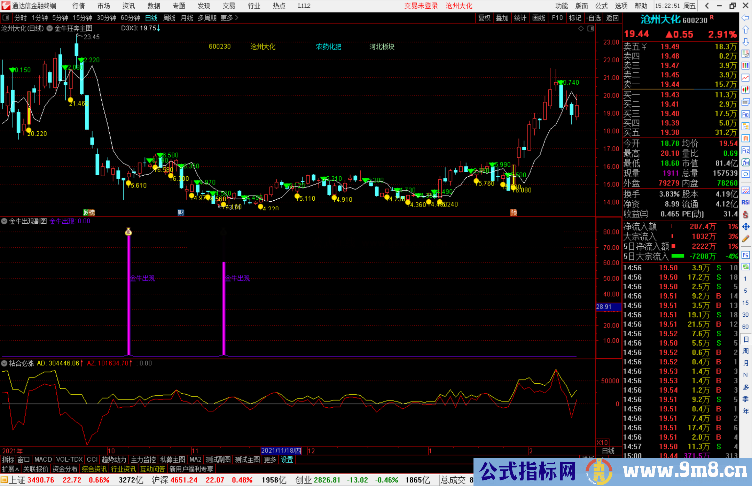Open the F10 company info sidebar icon
Screen dimensions: 752x486
pyautogui.click(x=745, y=114)
